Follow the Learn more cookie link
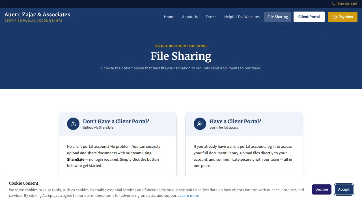Viewport: 362px width, 203px height. (189, 196)
